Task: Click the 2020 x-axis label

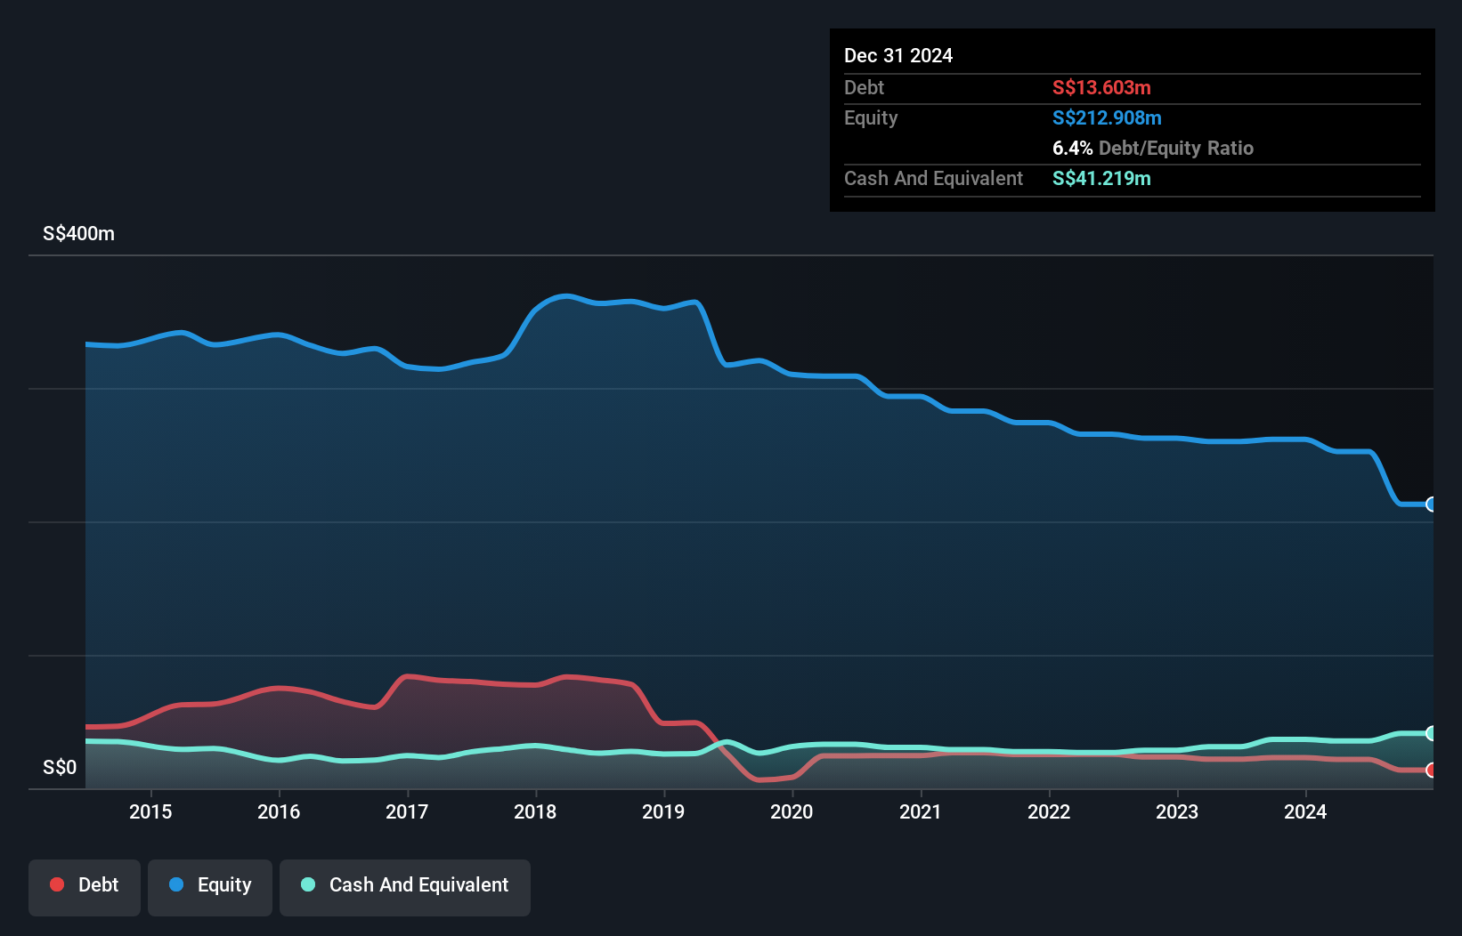Action: pos(792,811)
